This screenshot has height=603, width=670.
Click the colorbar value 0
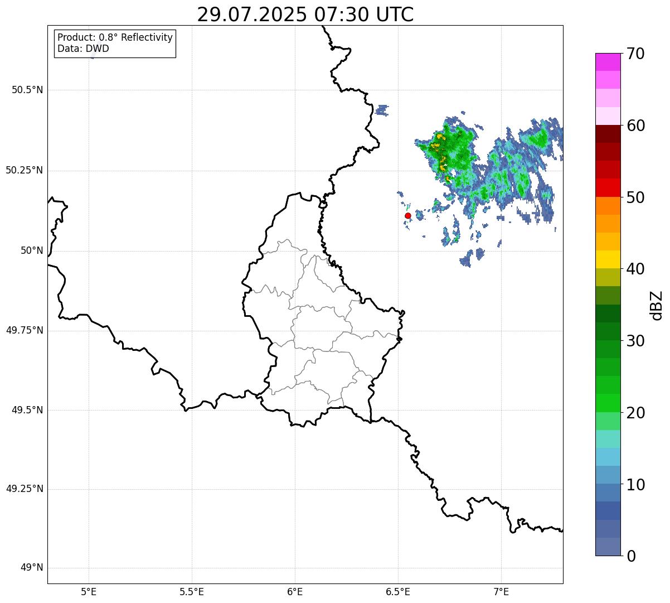[x=631, y=556]
